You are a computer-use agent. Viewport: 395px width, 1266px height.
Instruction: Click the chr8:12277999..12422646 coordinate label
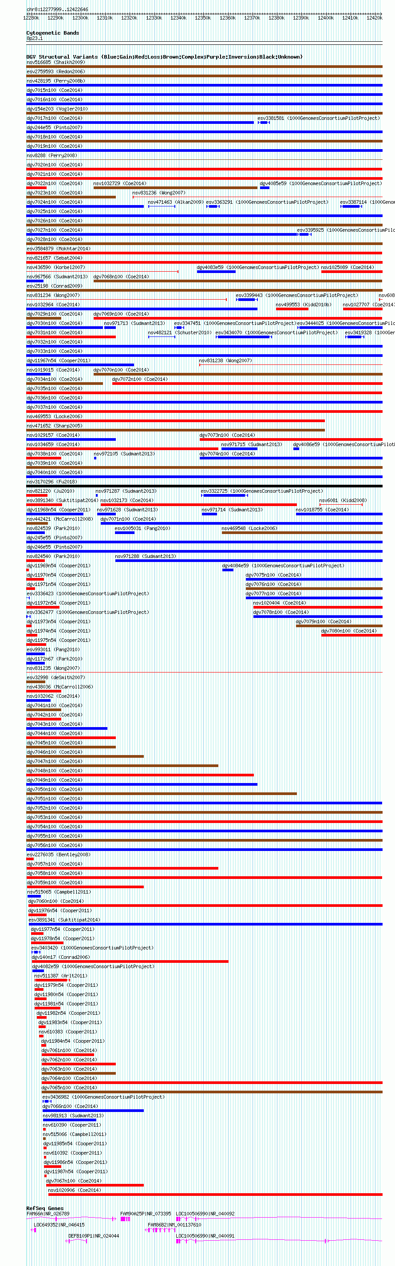click(58, 9)
